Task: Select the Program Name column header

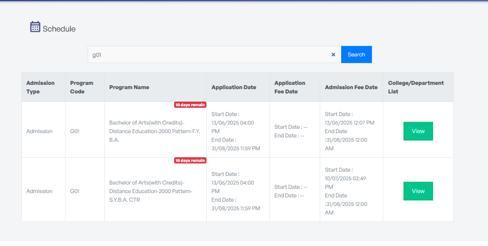Action: pyautogui.click(x=129, y=87)
